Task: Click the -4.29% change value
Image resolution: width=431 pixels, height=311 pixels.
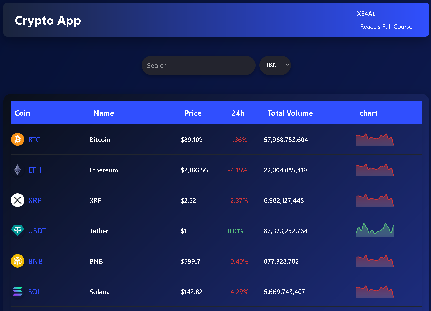Action: [x=238, y=292]
